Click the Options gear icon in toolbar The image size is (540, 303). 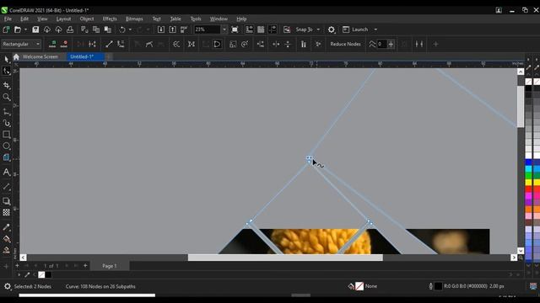coord(332,29)
